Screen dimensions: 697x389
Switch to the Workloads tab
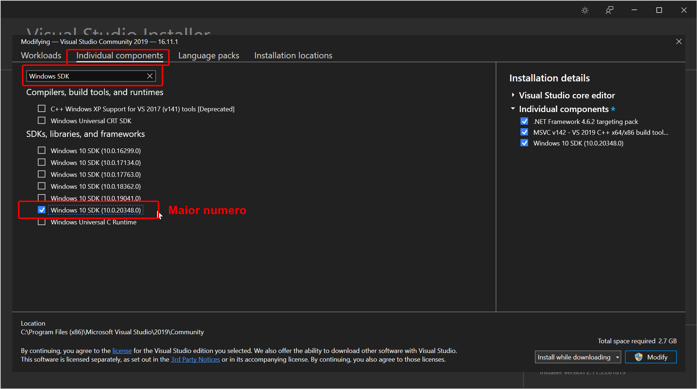coord(41,55)
